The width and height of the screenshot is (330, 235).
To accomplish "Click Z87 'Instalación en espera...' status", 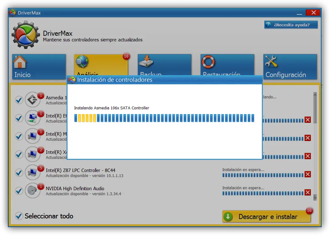I will [x=243, y=170].
